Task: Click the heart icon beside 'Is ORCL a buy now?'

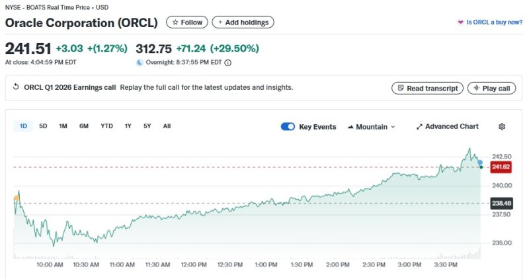Action: (x=460, y=22)
